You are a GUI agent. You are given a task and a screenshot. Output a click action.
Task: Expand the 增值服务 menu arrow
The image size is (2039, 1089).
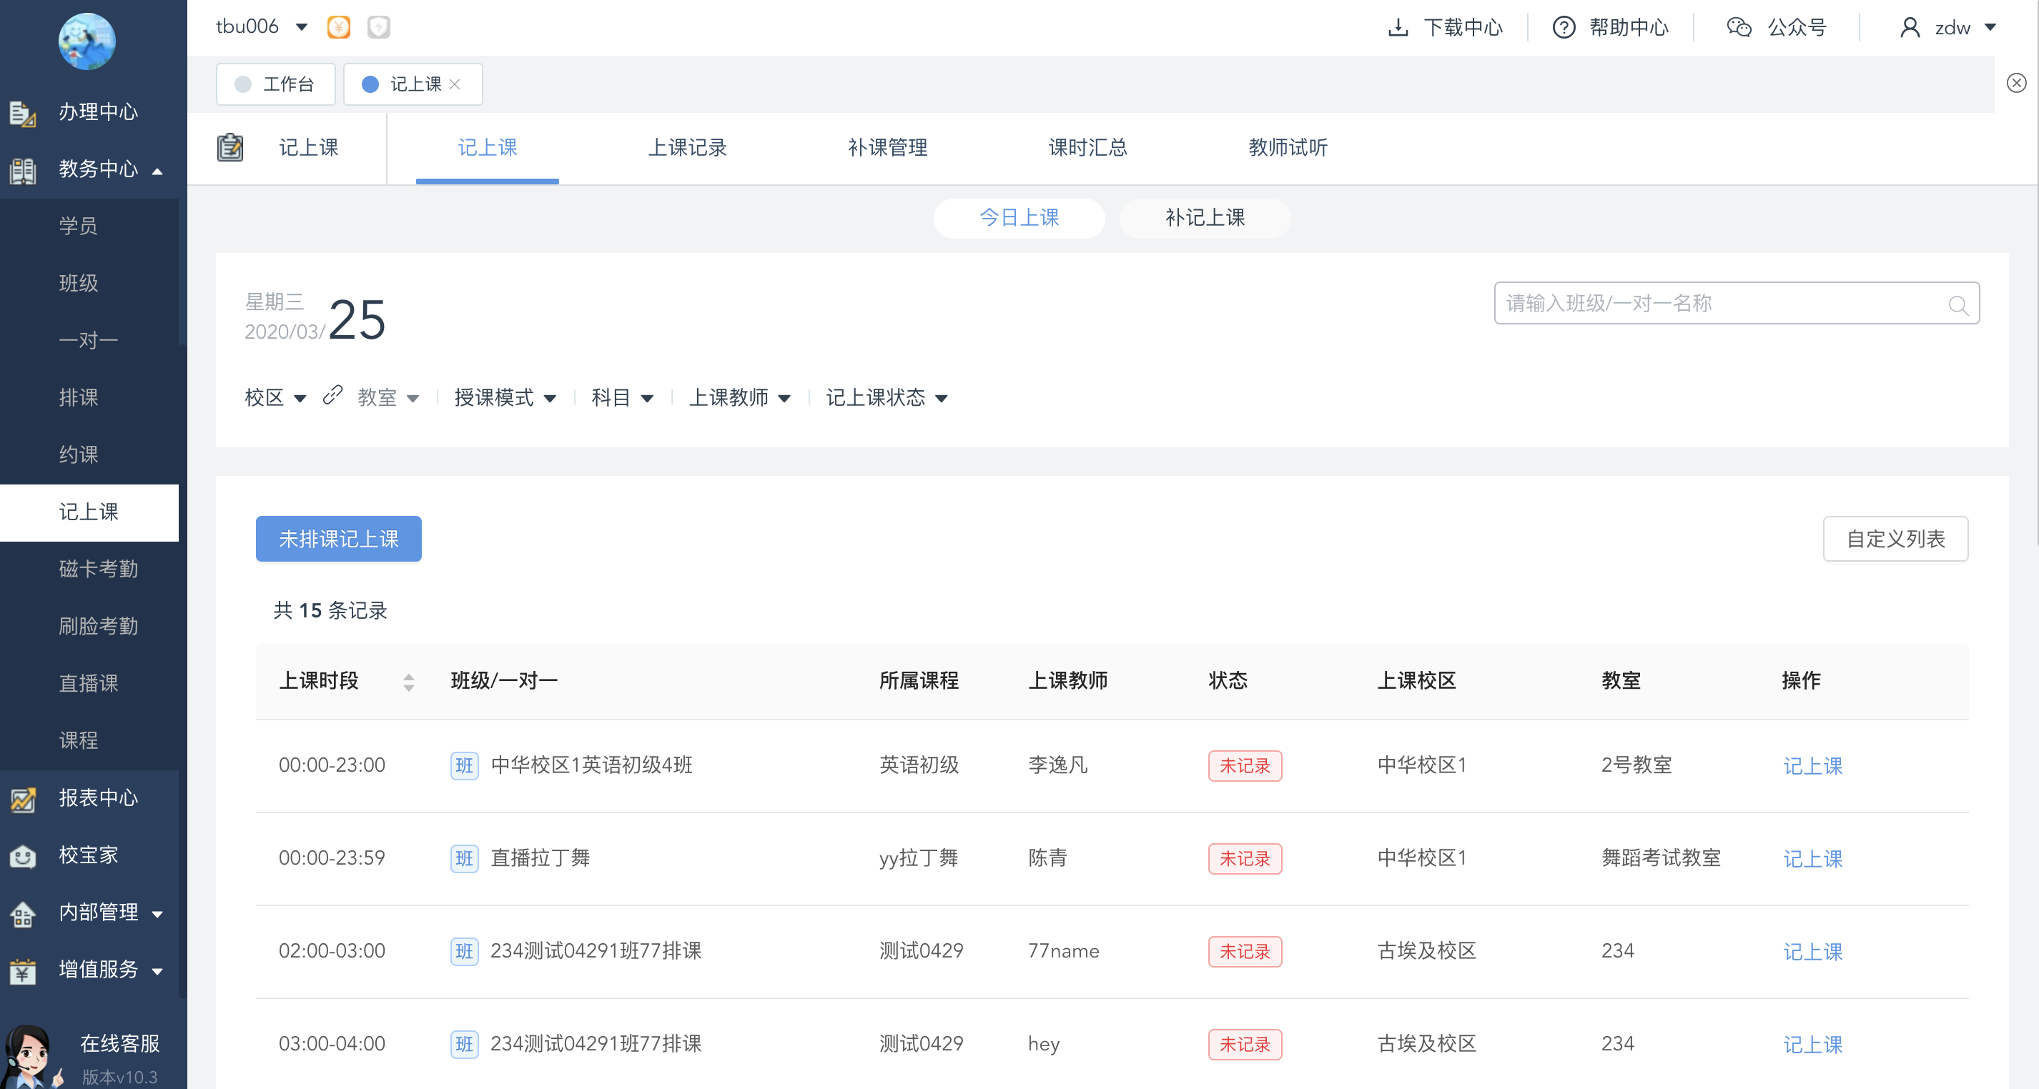click(x=157, y=971)
